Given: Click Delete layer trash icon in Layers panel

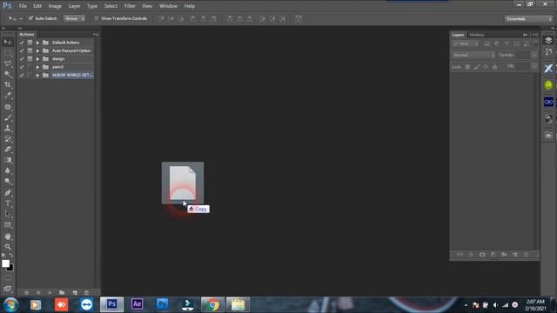Looking at the screenshot, I should [x=526, y=255].
